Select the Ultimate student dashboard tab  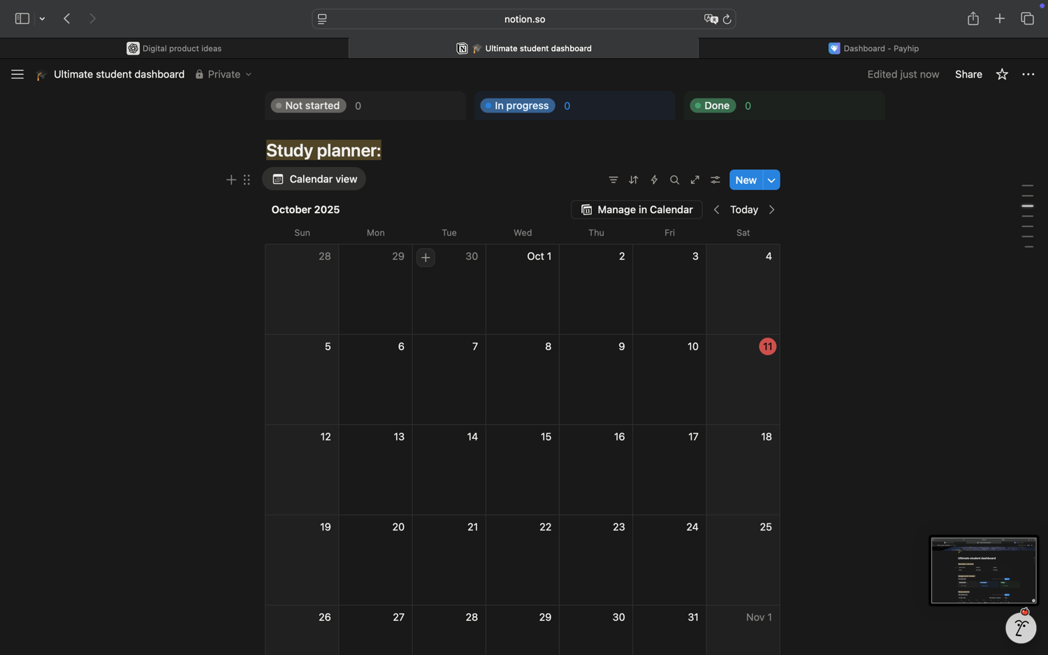pyautogui.click(x=524, y=48)
